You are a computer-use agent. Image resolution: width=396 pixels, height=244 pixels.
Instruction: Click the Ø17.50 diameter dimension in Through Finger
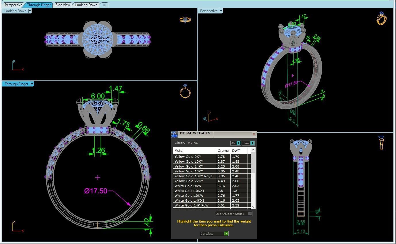[96, 191]
